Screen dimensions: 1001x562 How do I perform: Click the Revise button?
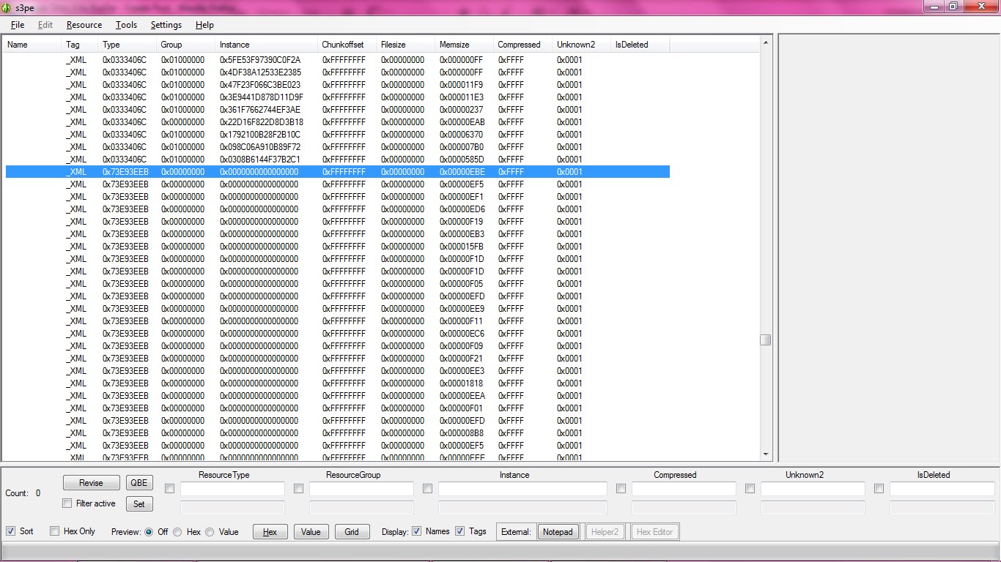click(x=90, y=482)
